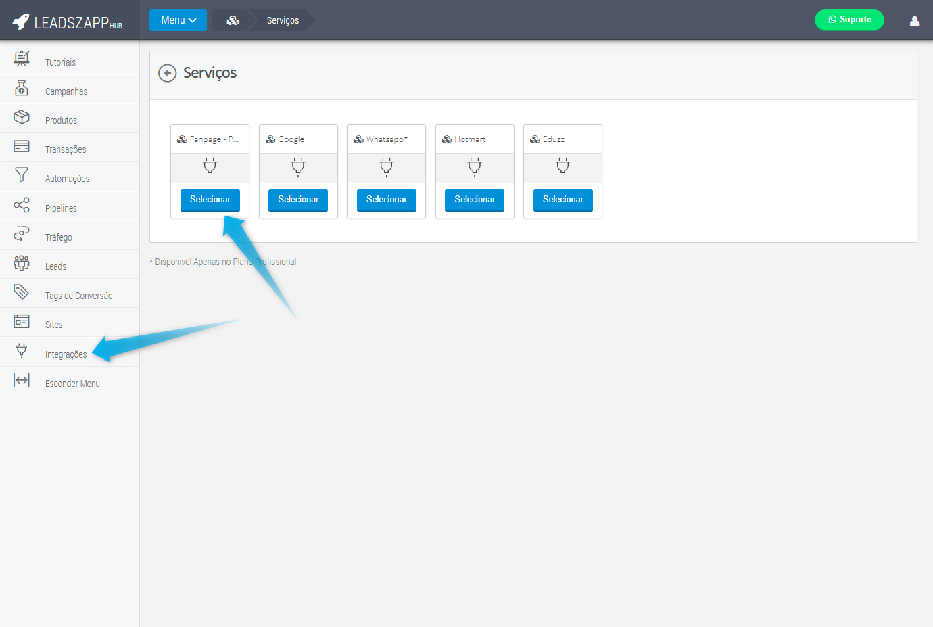
Task: Expand the blue Menu dropdown
Action: click(x=178, y=20)
